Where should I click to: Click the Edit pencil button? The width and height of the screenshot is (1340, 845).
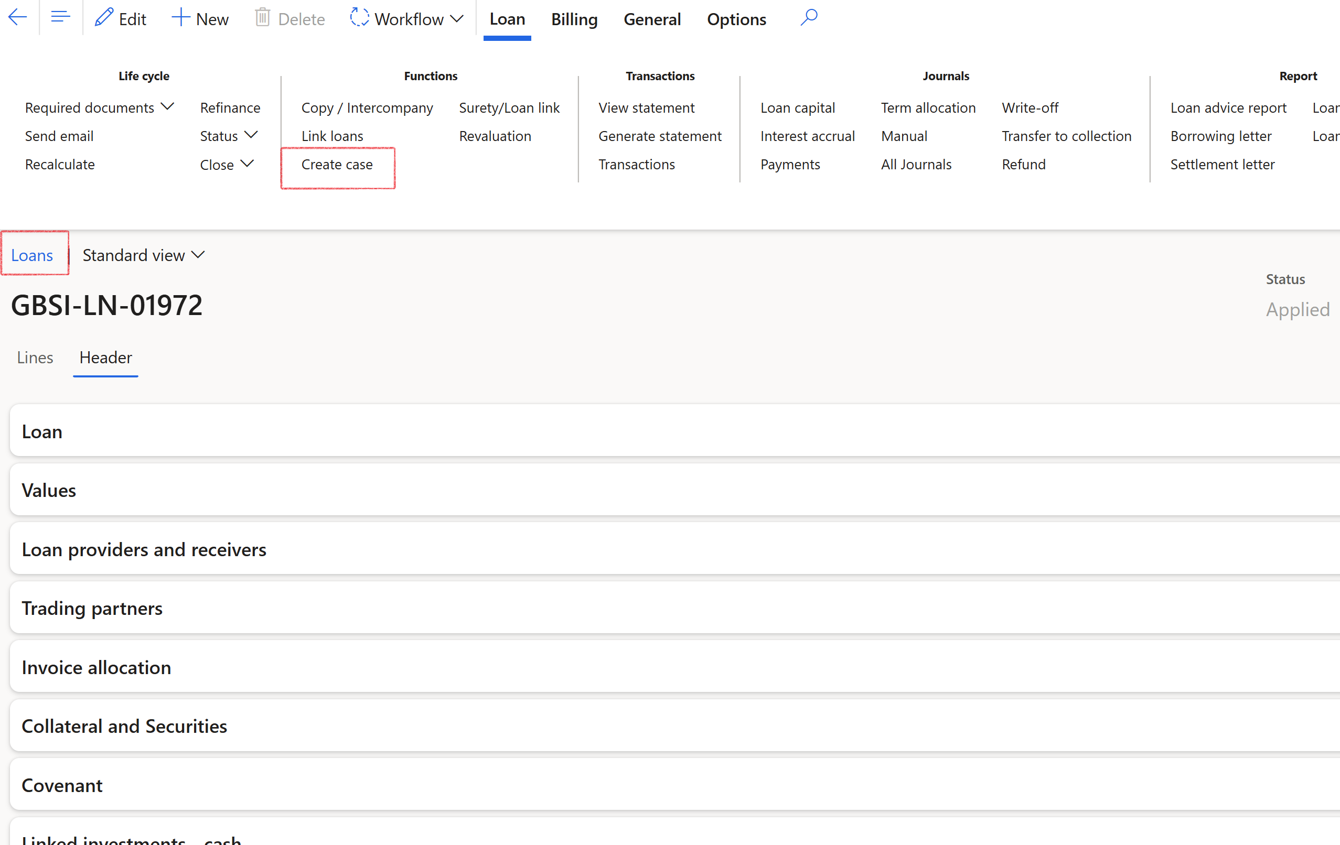(x=121, y=19)
